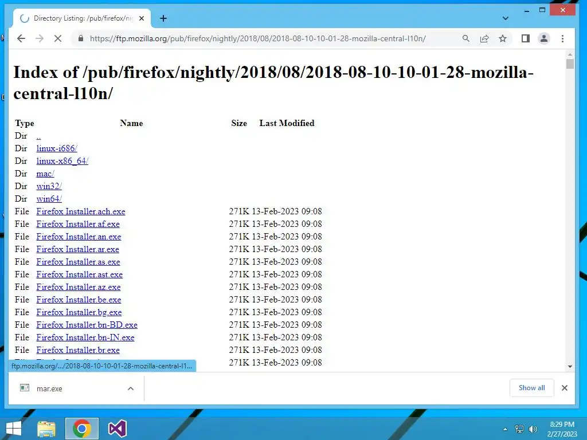Open the win32/ directory
The width and height of the screenshot is (587, 440).
[x=49, y=186]
